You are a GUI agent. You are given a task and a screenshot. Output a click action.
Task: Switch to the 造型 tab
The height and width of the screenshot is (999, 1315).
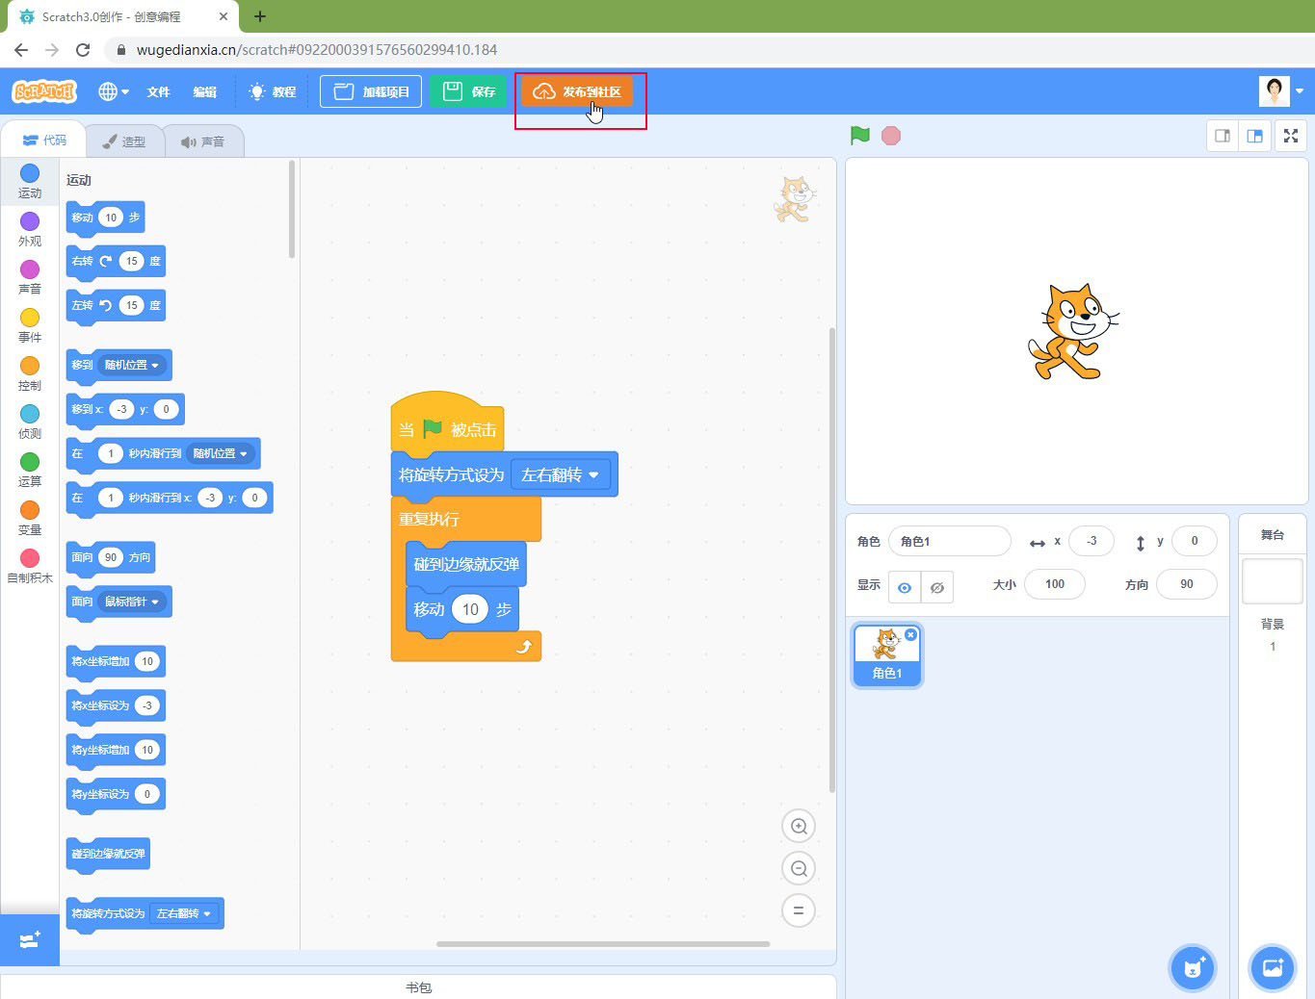tap(123, 141)
